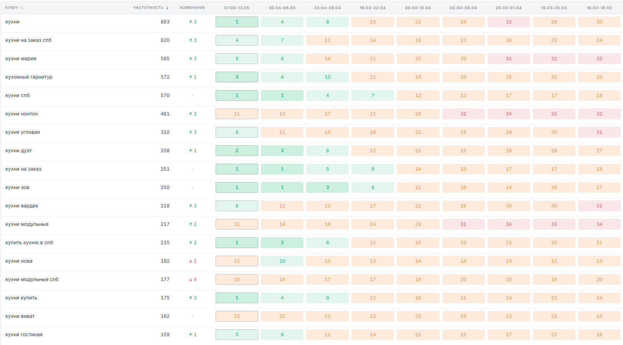Sort by the КЛЮЧ column arrows icon
623x345 pixels.
coord(21,8)
